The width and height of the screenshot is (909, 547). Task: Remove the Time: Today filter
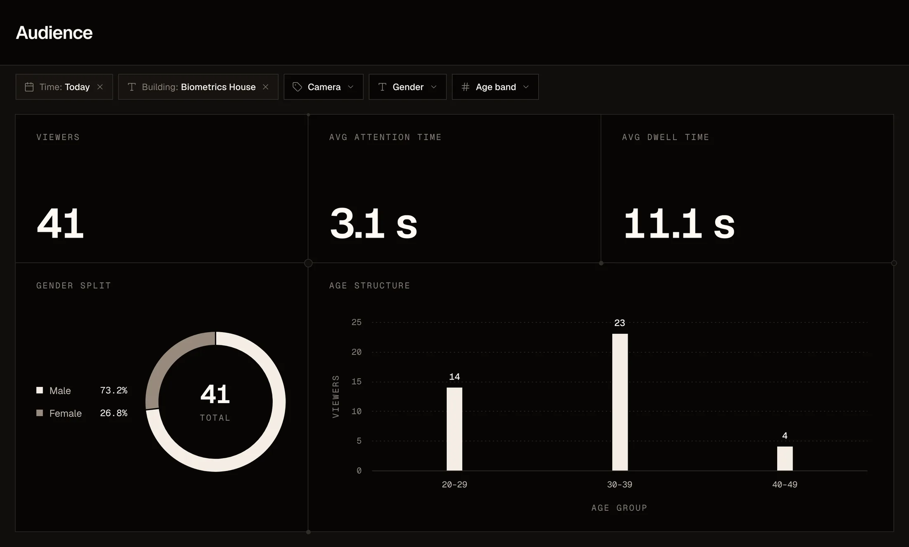coord(100,87)
